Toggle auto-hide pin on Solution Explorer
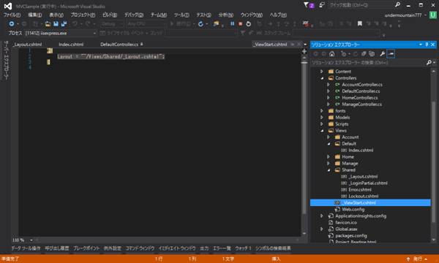Viewport: 439px width, 263px height. point(427,45)
